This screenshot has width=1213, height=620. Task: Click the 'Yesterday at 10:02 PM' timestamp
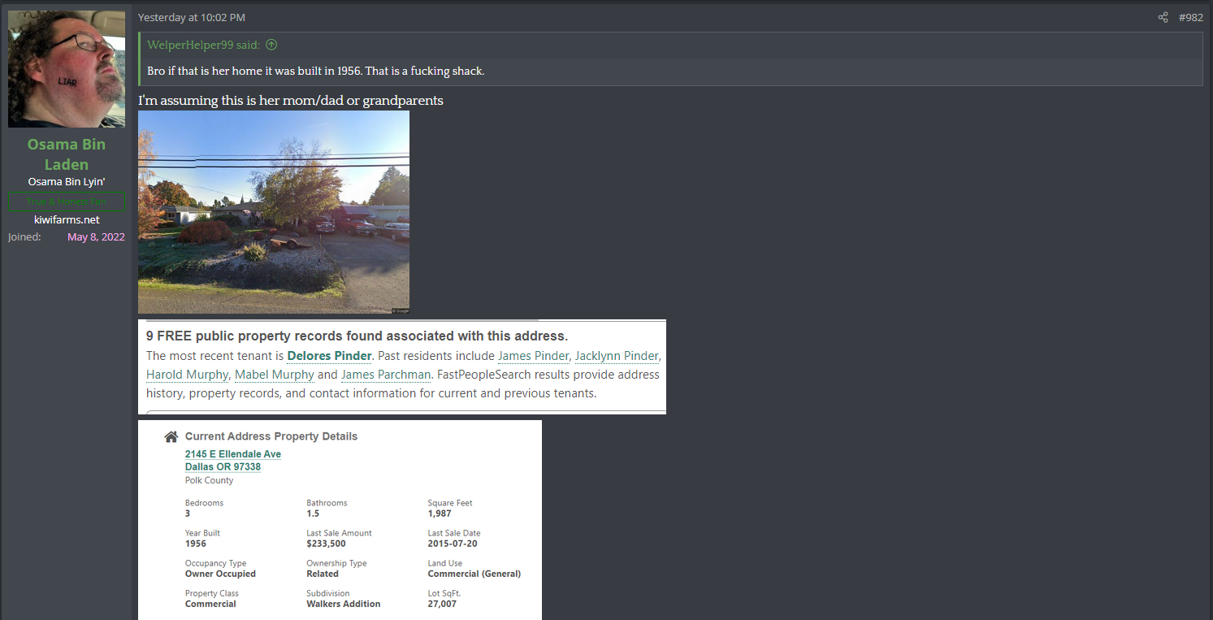(191, 17)
